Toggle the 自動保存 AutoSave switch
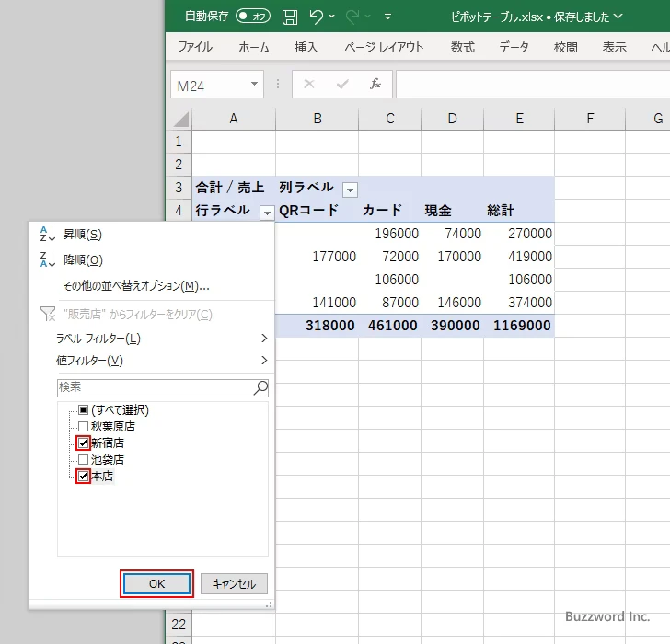The height and width of the screenshot is (644, 670). coord(253,17)
